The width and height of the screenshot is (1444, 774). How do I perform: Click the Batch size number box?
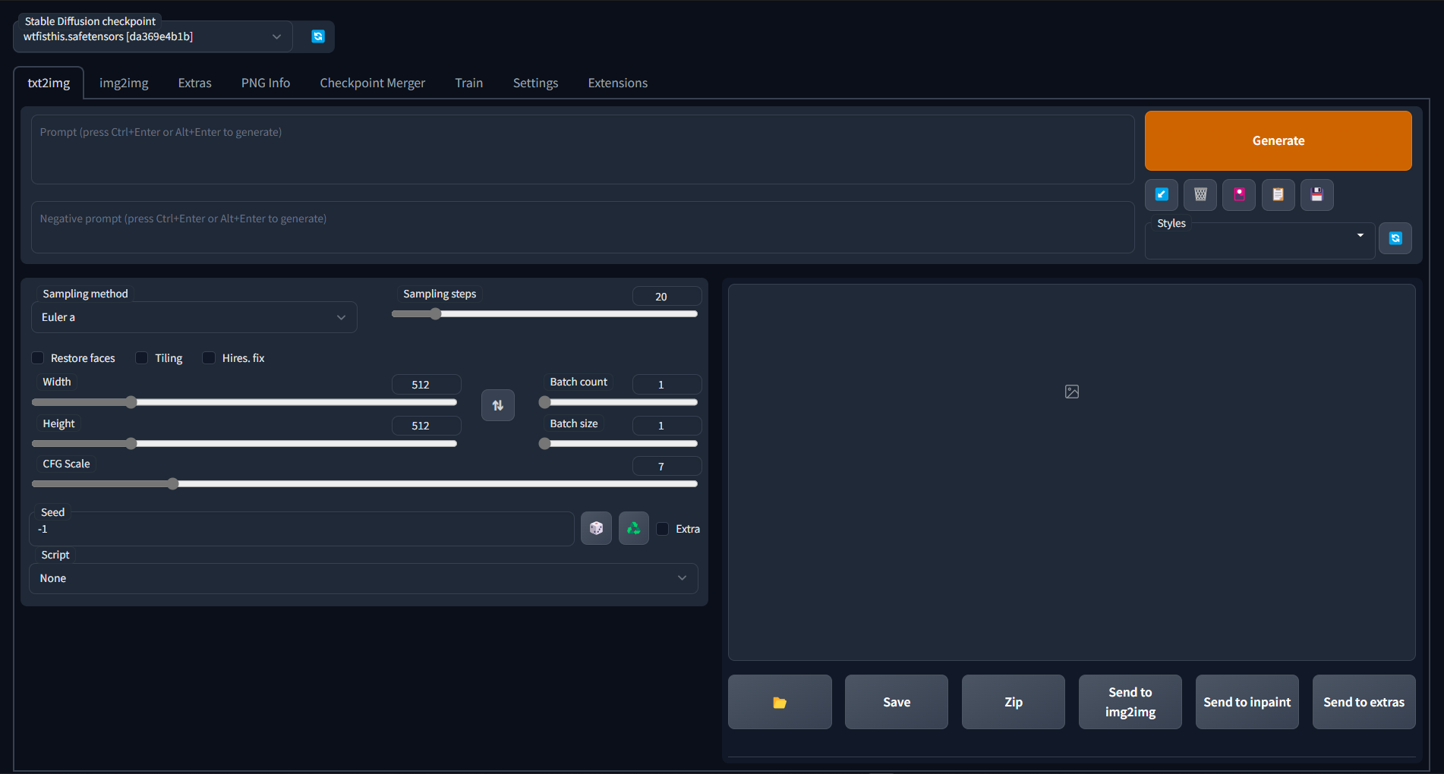[x=667, y=425]
